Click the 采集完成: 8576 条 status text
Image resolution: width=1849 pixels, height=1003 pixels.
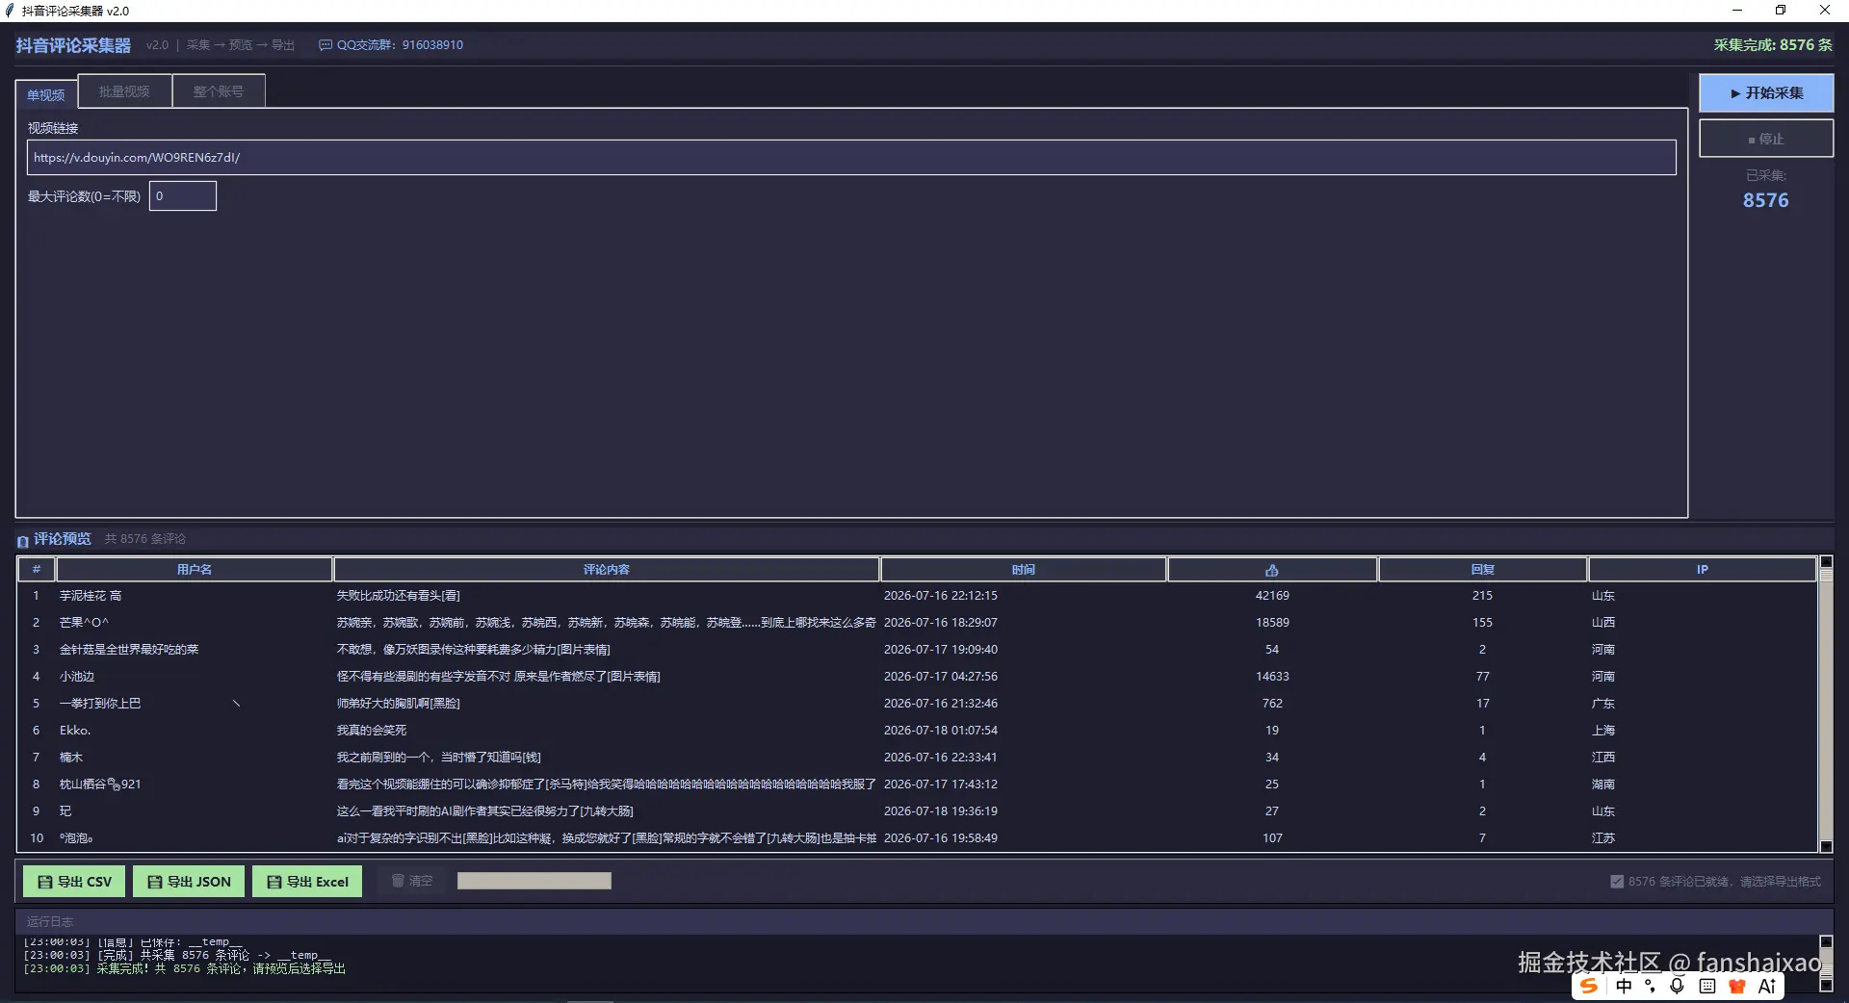[1773, 45]
